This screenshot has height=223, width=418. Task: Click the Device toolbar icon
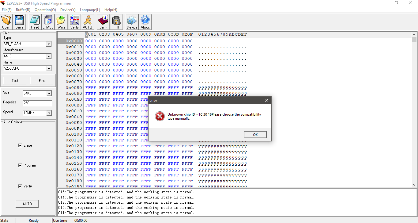click(x=132, y=22)
